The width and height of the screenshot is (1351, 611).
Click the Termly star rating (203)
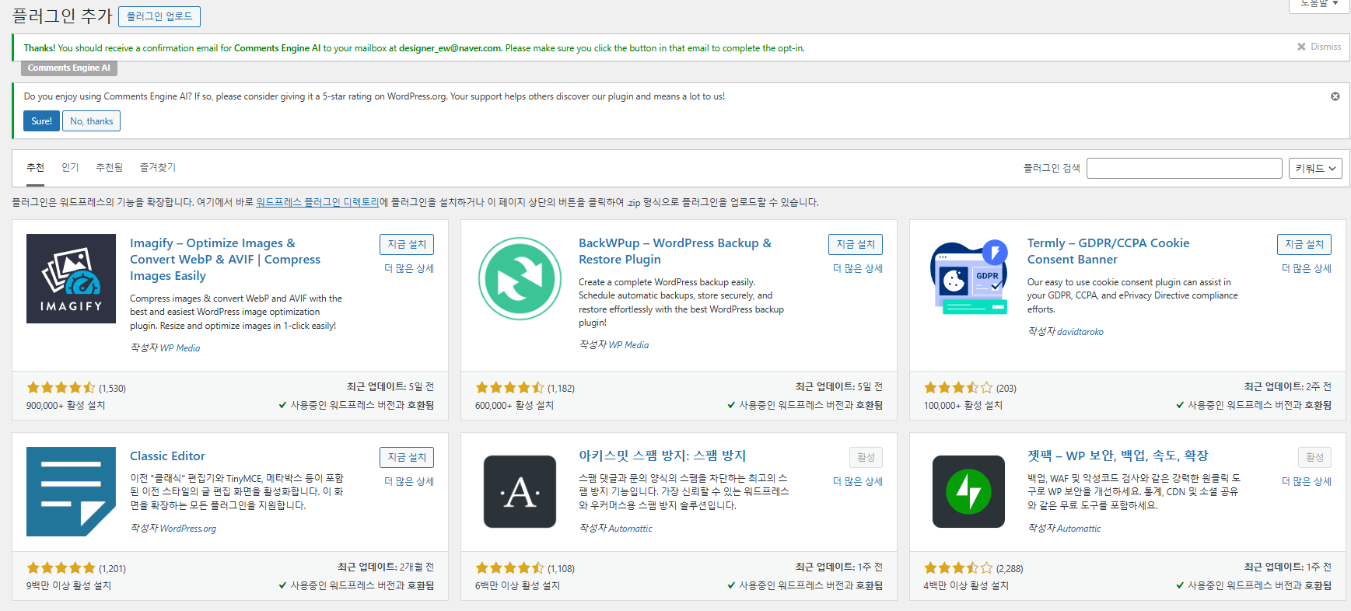(958, 387)
